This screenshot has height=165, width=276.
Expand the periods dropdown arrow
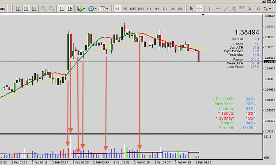(95, 9)
